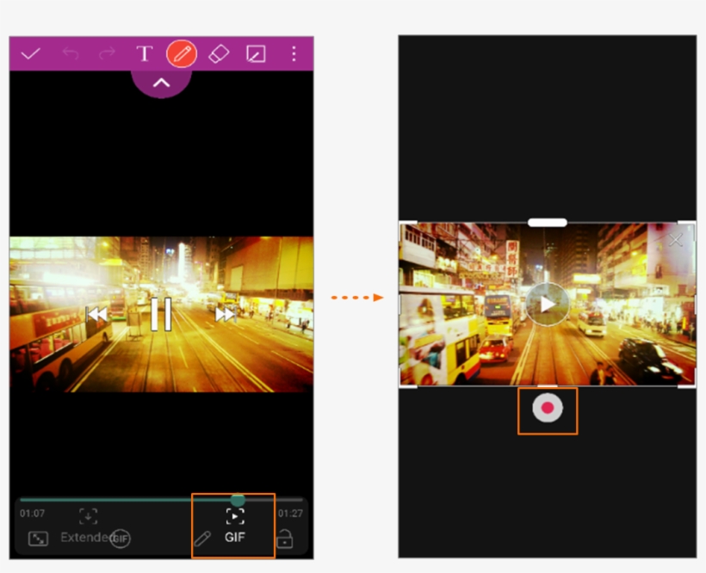Select the Eraser tool
The width and height of the screenshot is (706, 573).
tap(218, 53)
